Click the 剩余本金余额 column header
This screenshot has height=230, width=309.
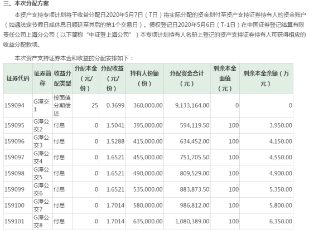click(x=266, y=79)
